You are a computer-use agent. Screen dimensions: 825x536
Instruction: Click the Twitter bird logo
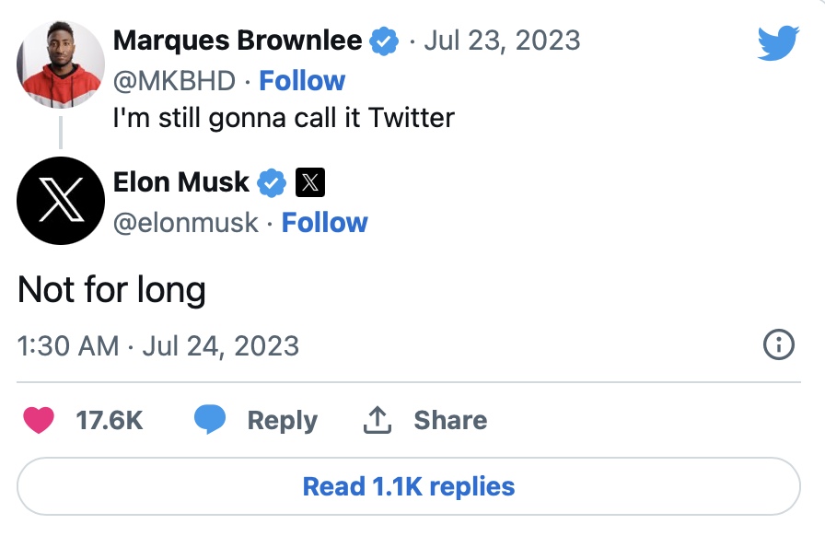coord(778,43)
